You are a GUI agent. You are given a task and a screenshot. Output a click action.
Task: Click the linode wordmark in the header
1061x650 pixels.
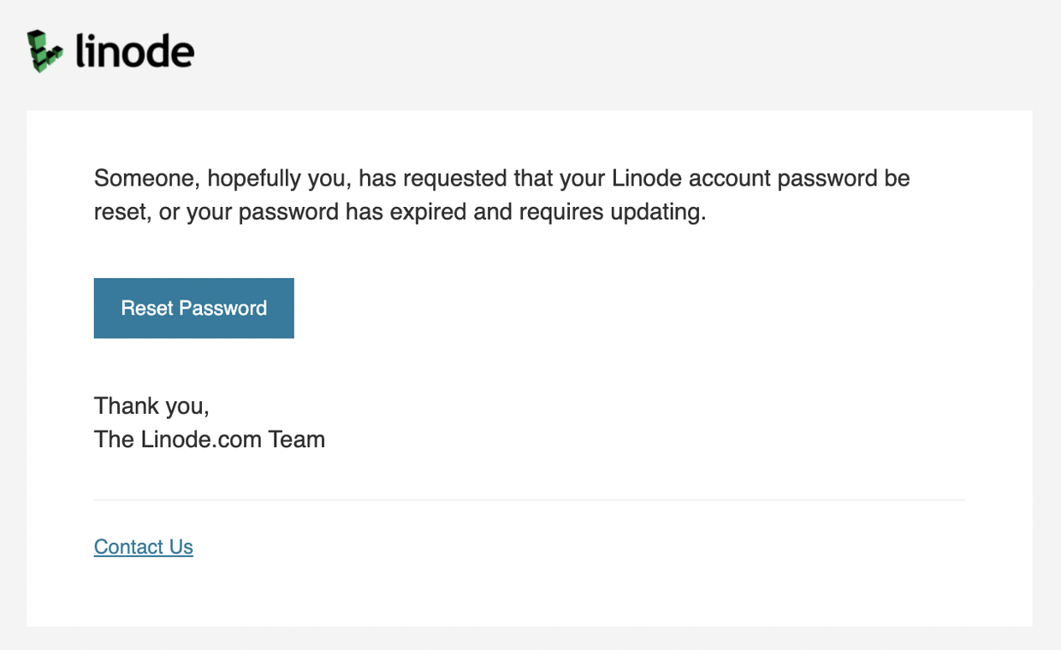pyautogui.click(x=134, y=51)
